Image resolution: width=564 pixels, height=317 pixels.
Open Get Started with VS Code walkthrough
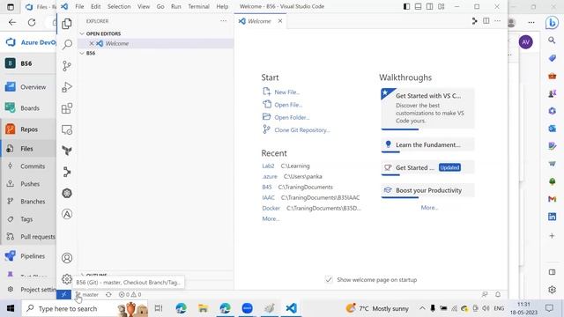pos(427,108)
